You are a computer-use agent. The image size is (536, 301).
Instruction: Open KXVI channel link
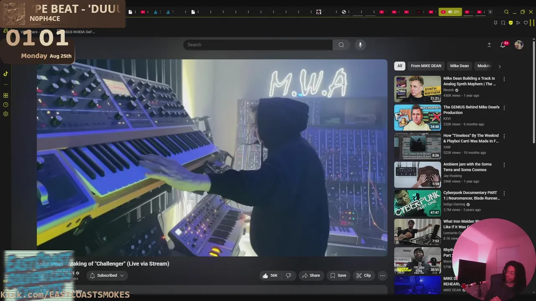point(447,119)
